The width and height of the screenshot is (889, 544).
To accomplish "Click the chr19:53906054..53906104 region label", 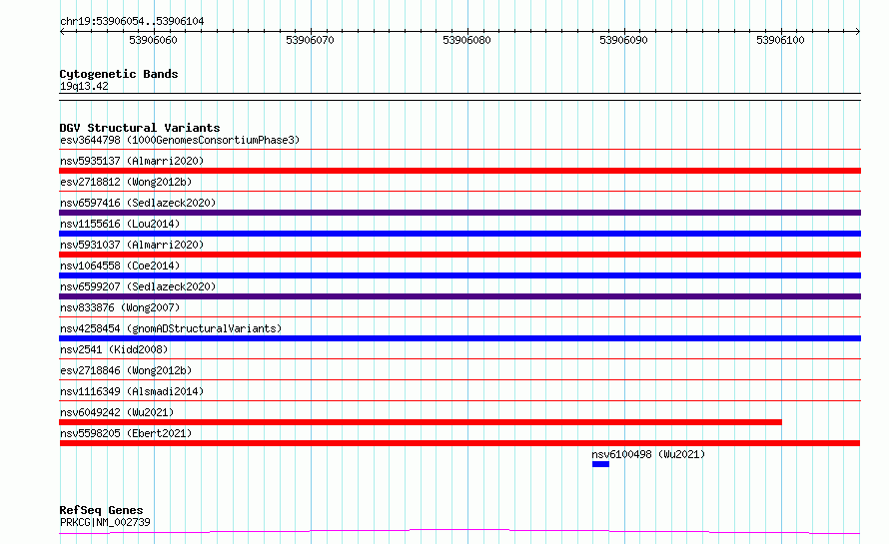I will 132,21.
